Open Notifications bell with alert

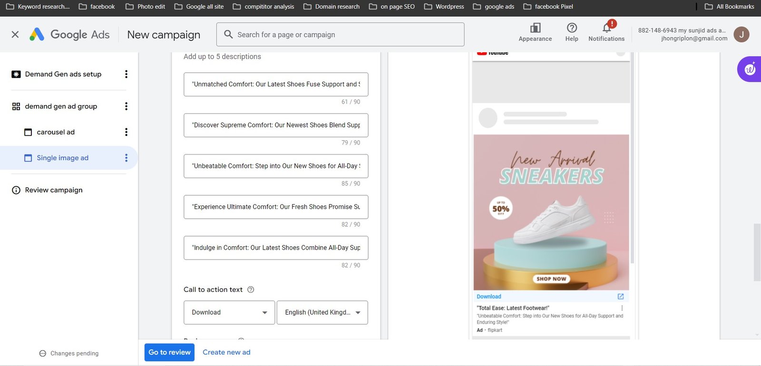pyautogui.click(x=607, y=28)
